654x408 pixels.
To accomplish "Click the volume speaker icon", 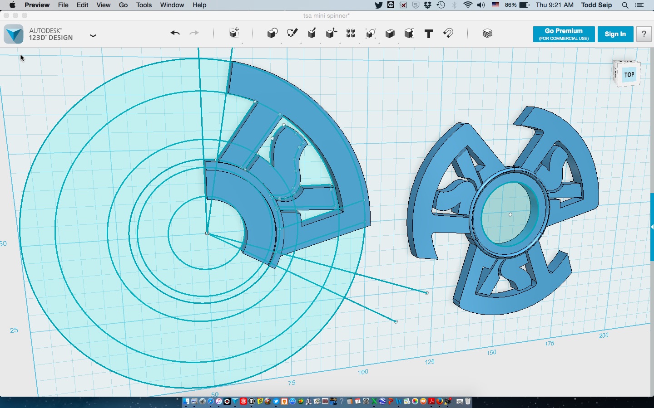I will [x=481, y=5].
